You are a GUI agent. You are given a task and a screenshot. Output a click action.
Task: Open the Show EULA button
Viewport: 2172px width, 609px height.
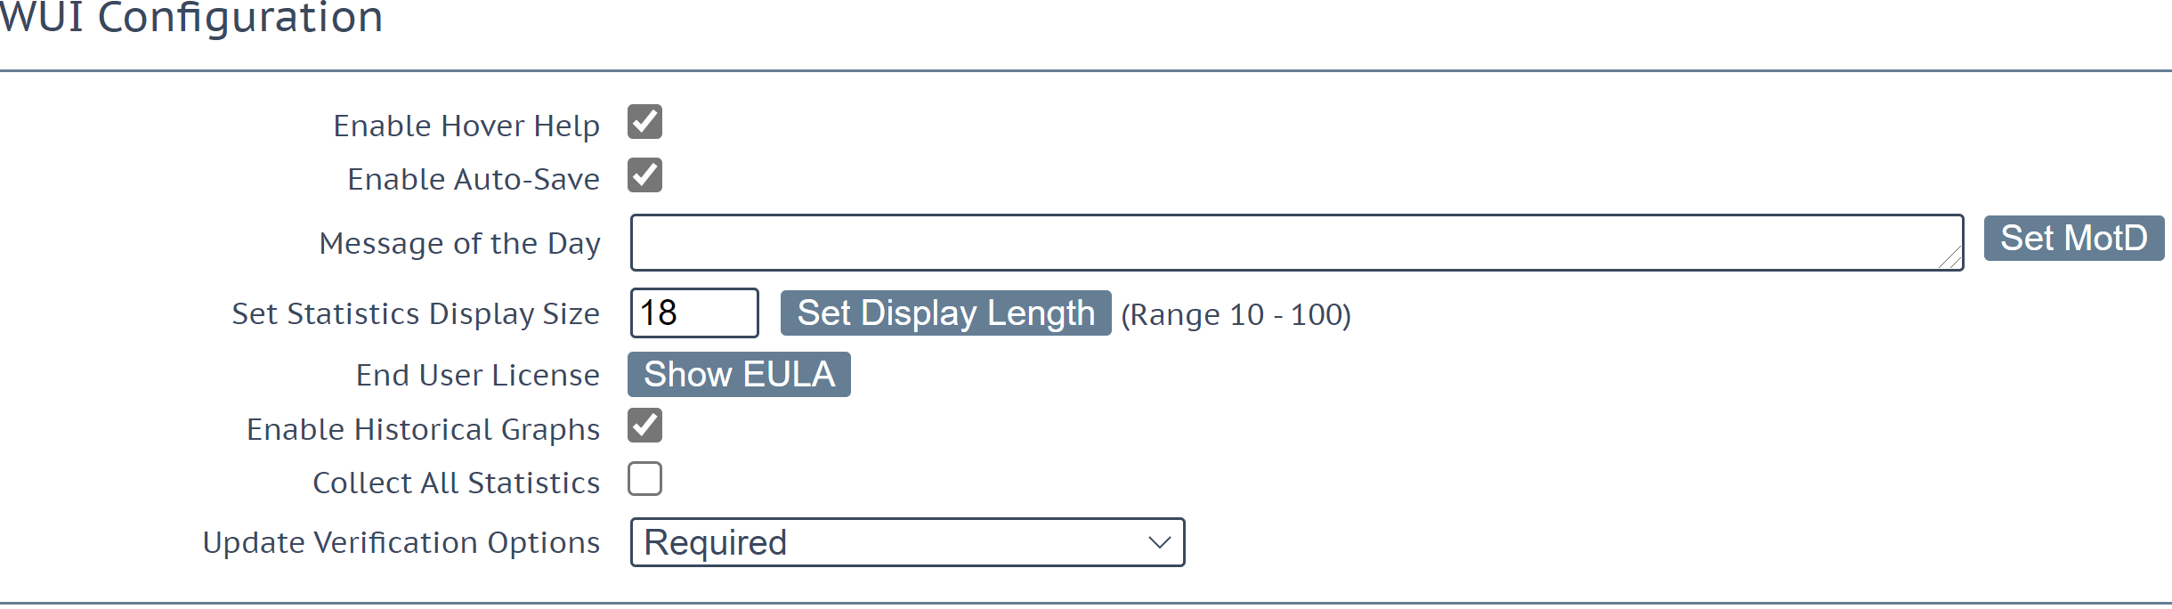tap(739, 374)
